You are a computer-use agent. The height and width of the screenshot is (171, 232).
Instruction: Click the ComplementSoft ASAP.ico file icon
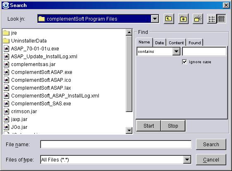coord(6,80)
